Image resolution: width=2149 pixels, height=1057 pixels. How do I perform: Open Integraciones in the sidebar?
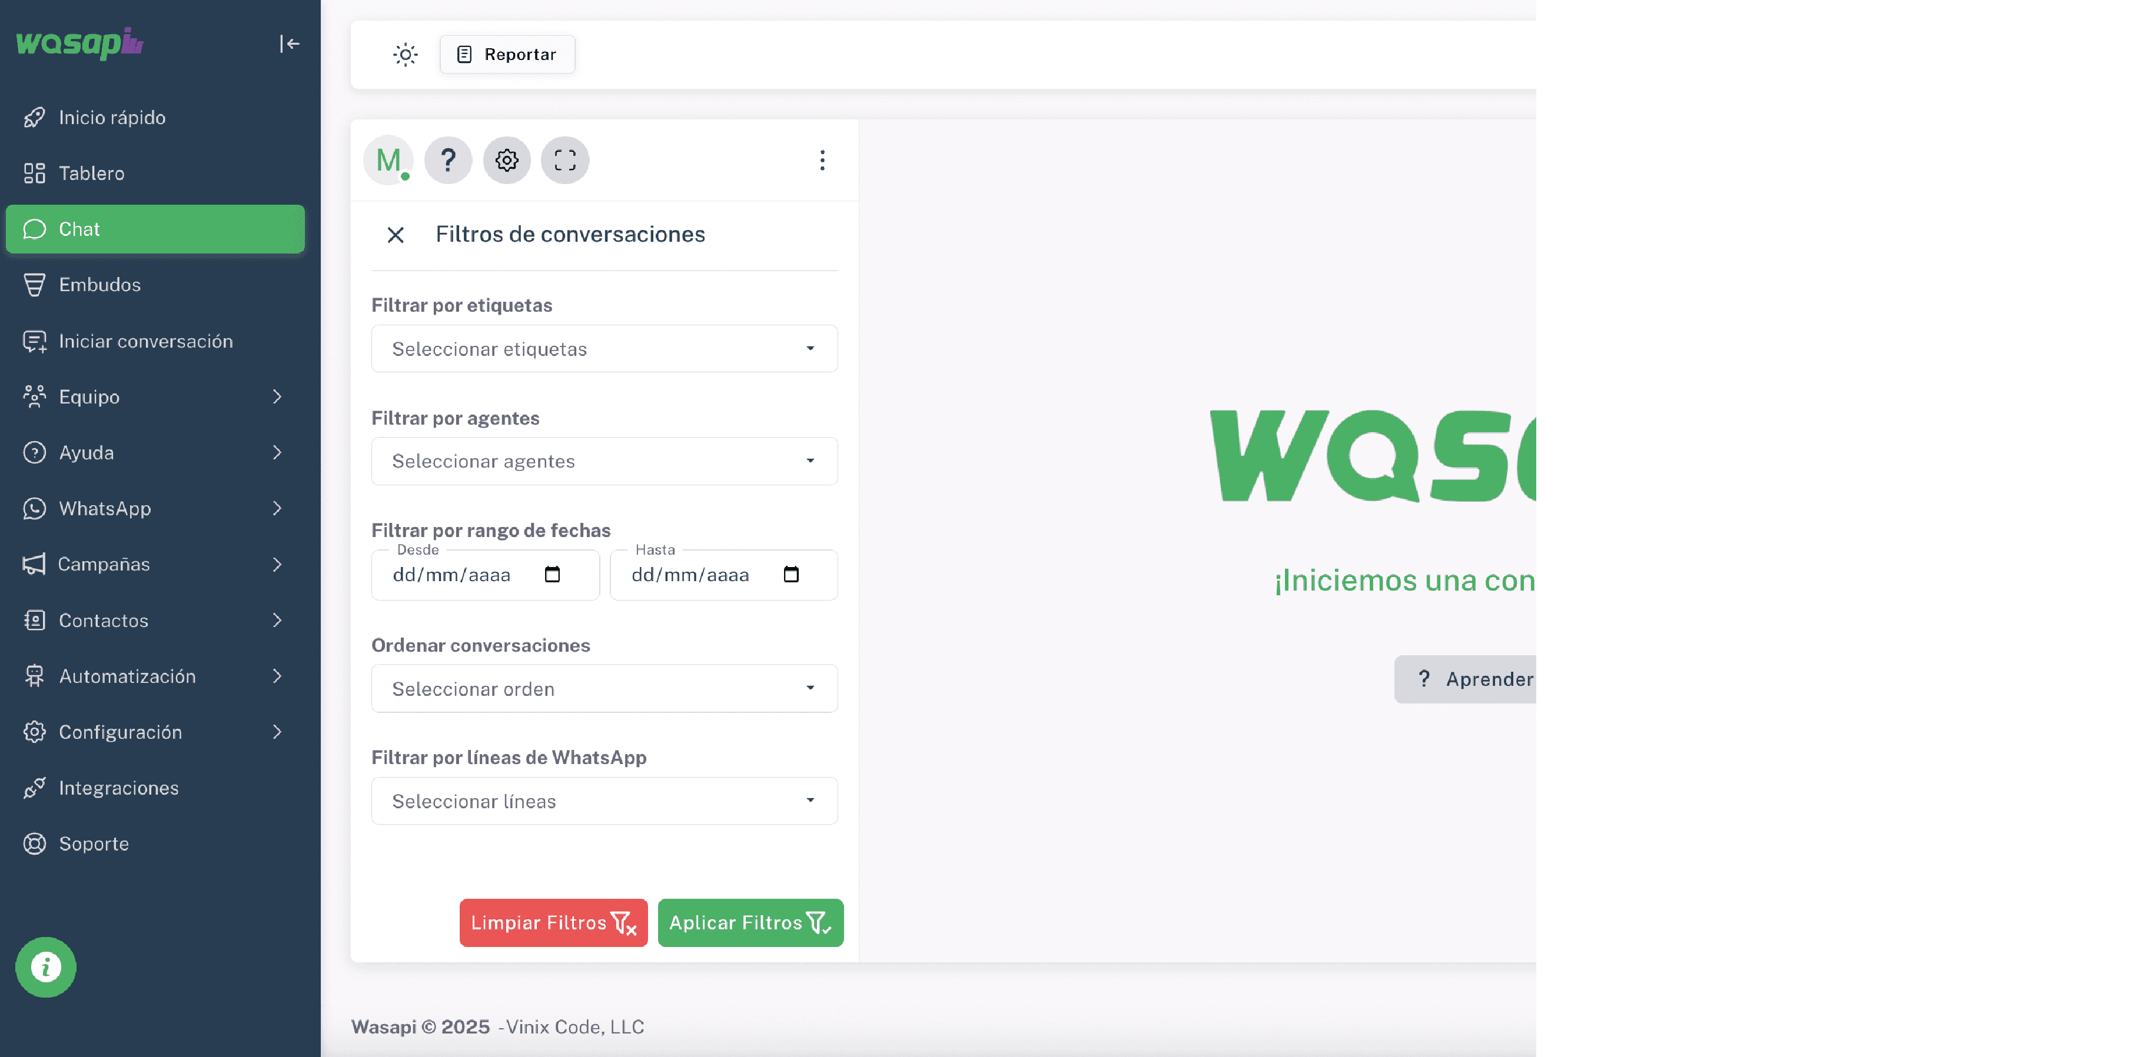click(x=155, y=788)
